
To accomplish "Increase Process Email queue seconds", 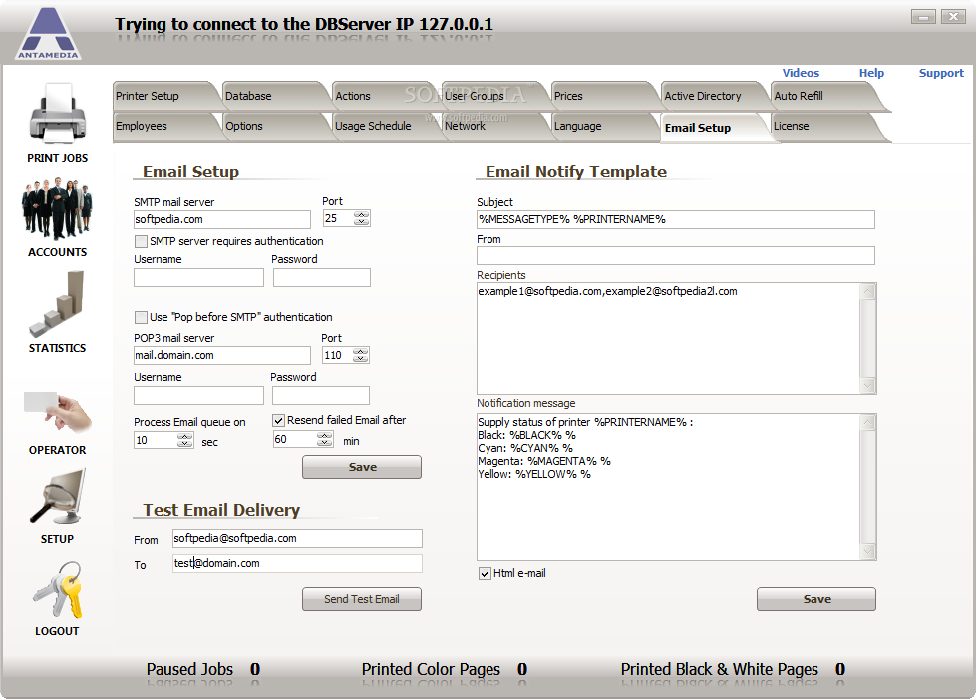I will 184,437.
